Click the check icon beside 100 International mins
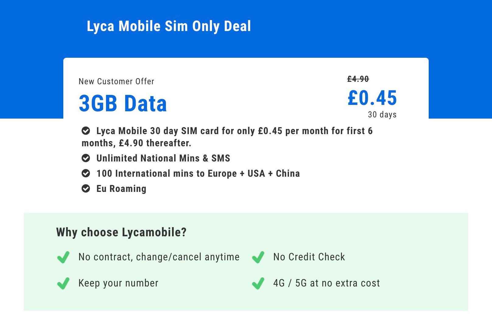 [86, 173]
